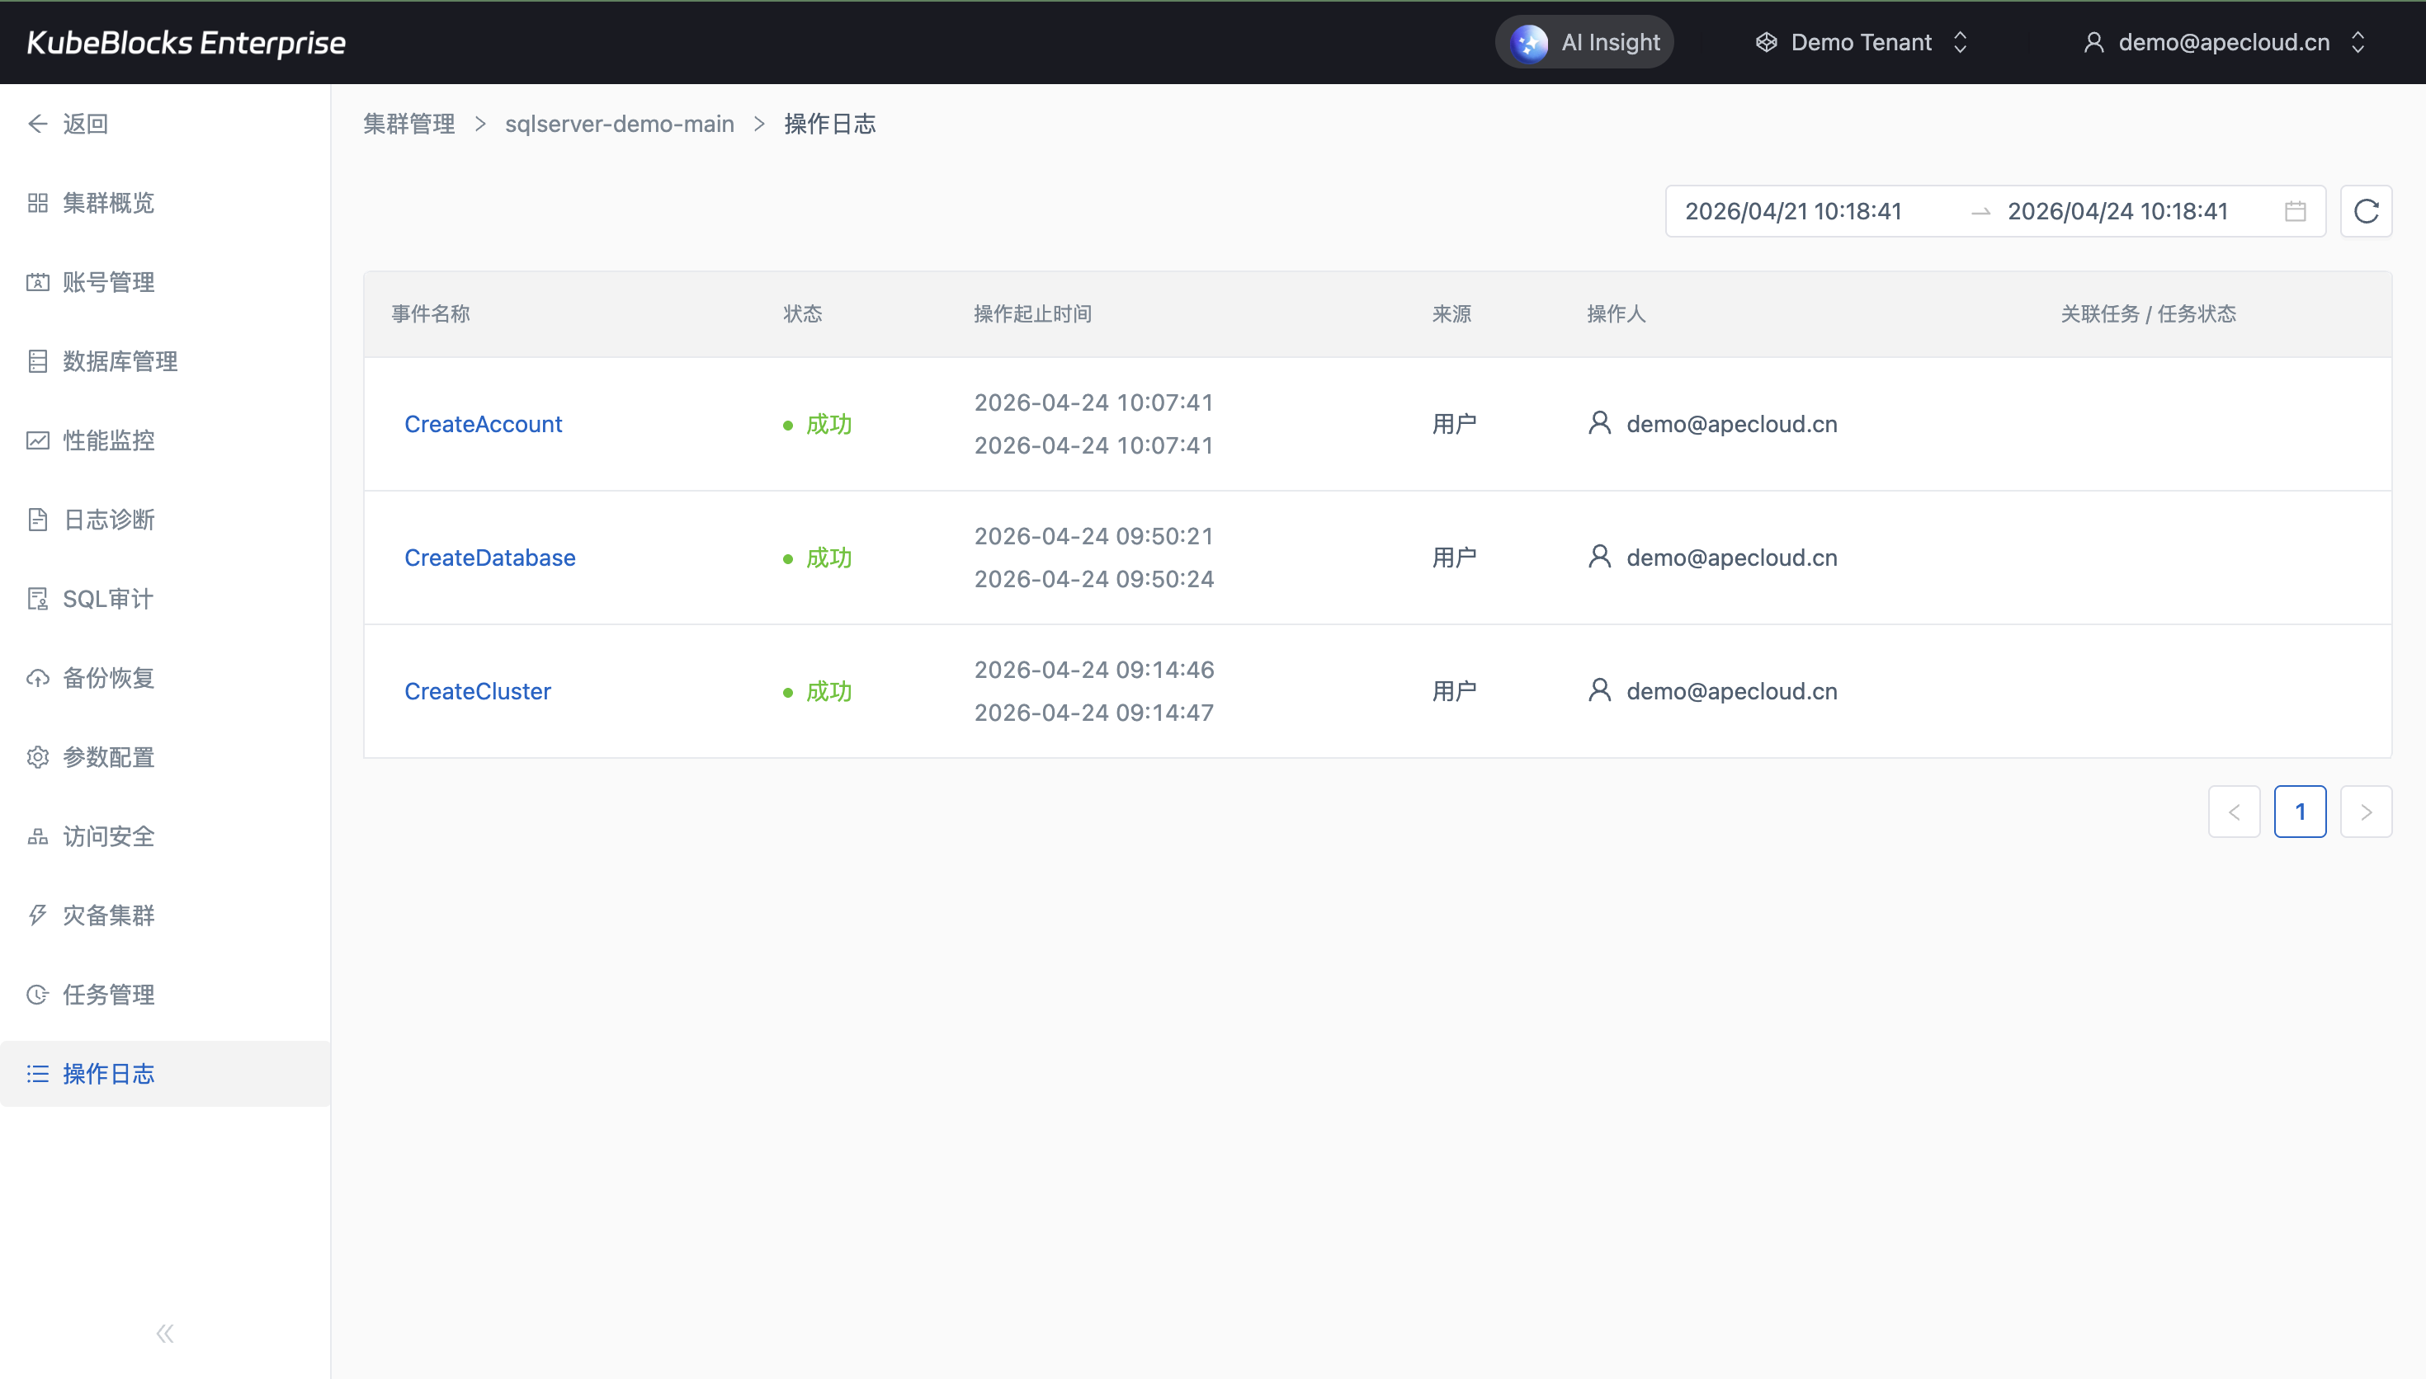Click the refresh icon beside date range
The width and height of the screenshot is (2426, 1379).
coord(2366,211)
